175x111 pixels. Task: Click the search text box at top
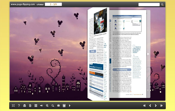tap(149, 4)
